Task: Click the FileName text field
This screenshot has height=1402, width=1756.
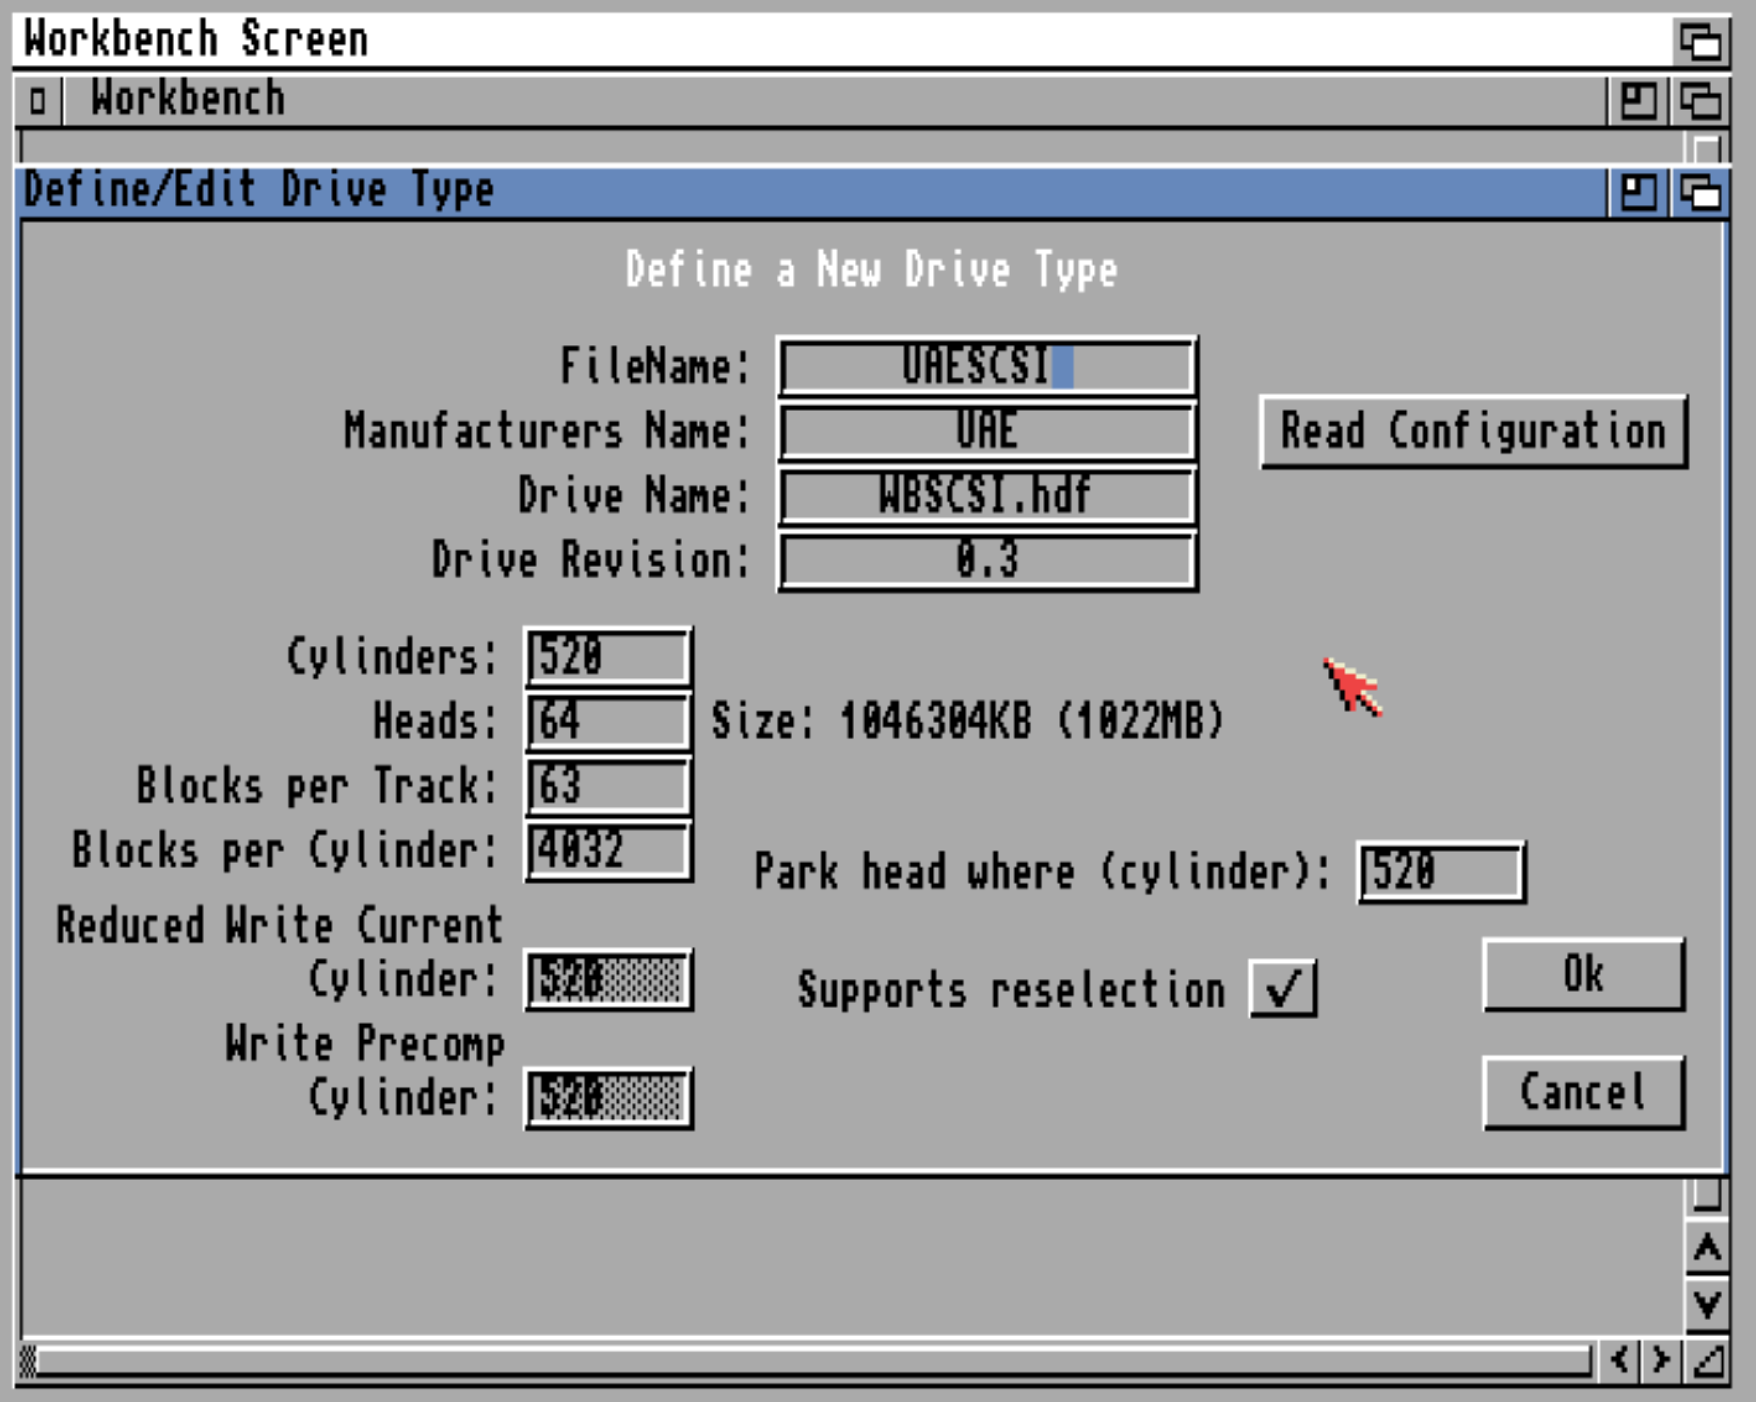Action: [x=987, y=367]
